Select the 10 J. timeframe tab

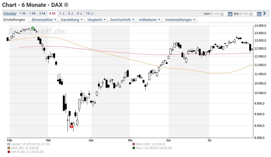point(90,13)
